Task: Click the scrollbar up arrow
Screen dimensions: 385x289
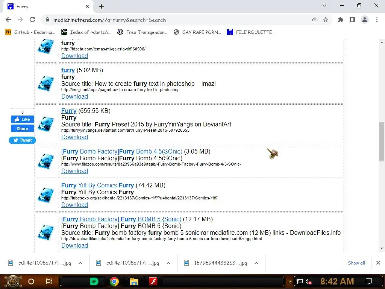Action: [382, 43]
